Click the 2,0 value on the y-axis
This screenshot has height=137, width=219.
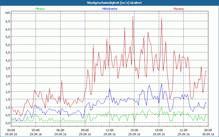[8, 92]
